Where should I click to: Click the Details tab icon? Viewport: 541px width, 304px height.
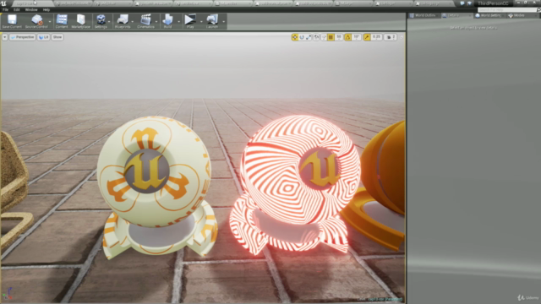(445, 15)
